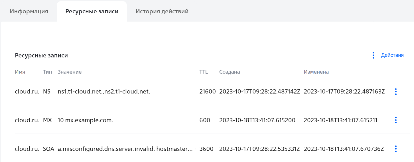Click the Тип column header

(47, 72)
